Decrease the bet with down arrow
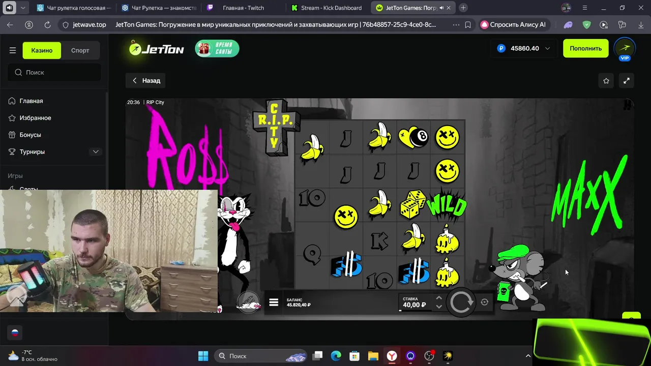The height and width of the screenshot is (366, 651). click(x=439, y=307)
